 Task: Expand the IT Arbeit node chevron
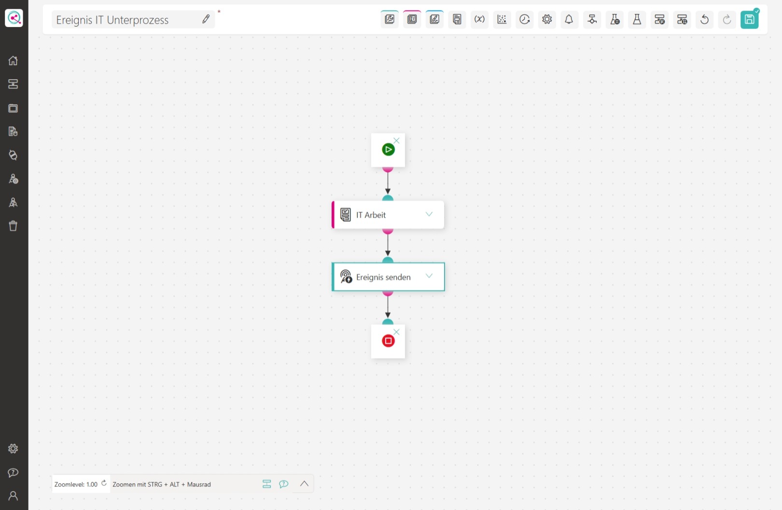point(429,214)
